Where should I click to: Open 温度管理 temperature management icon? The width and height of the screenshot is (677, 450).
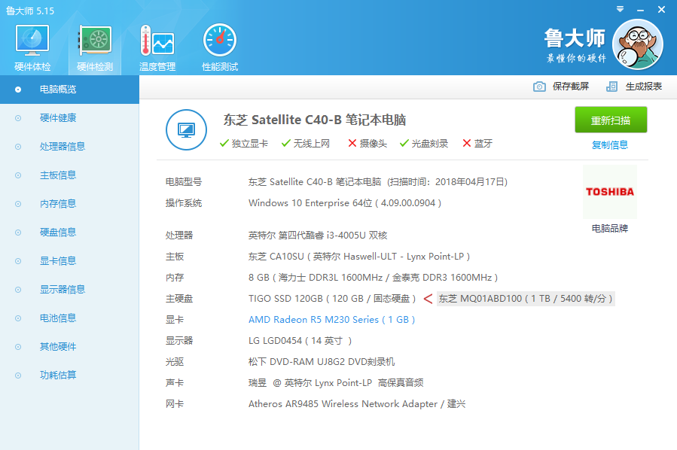(x=157, y=41)
